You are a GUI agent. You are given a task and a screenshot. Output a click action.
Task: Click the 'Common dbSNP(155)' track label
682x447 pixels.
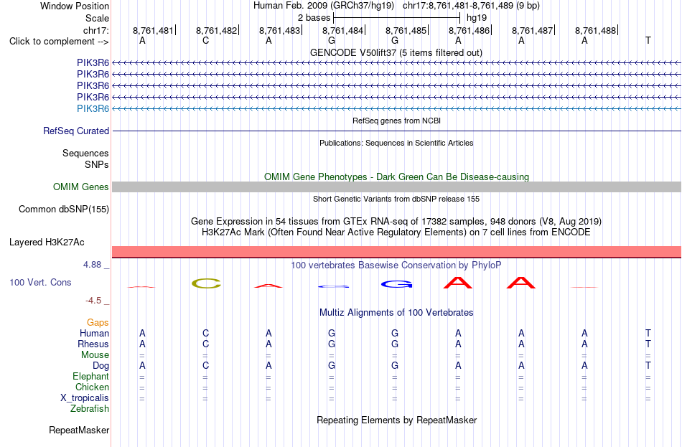click(x=64, y=210)
